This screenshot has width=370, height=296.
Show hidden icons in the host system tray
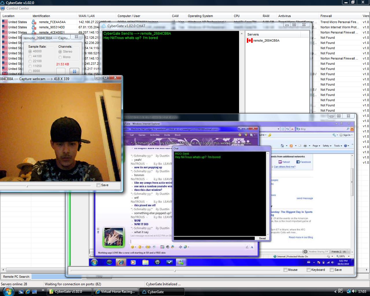coord(335,291)
